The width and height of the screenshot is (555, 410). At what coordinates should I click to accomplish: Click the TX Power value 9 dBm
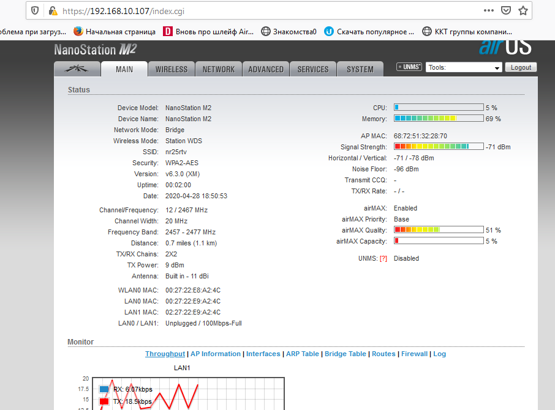click(175, 265)
